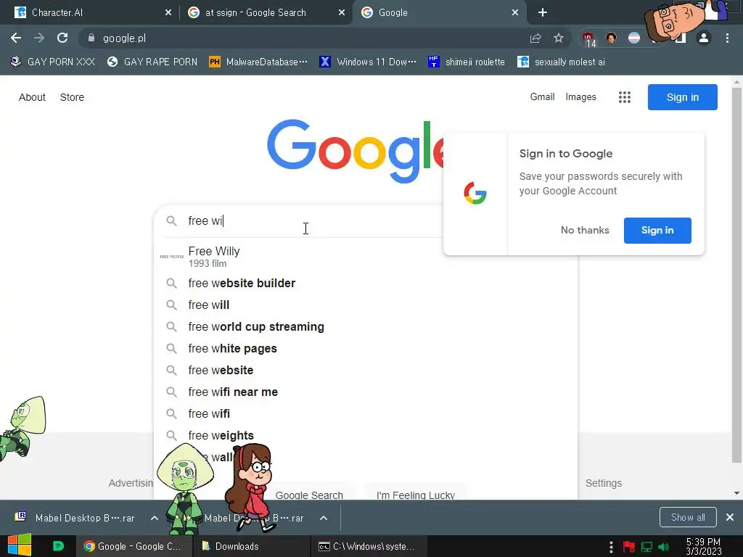Viewport: 743px width, 557px height.
Task: Open the C:\Windows\syste… command prompt taskbar item
Action: point(369,546)
